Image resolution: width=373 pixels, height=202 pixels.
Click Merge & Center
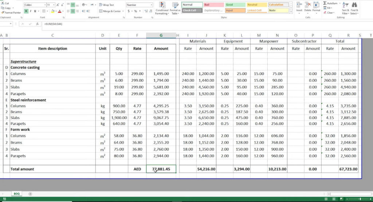point(110,11)
